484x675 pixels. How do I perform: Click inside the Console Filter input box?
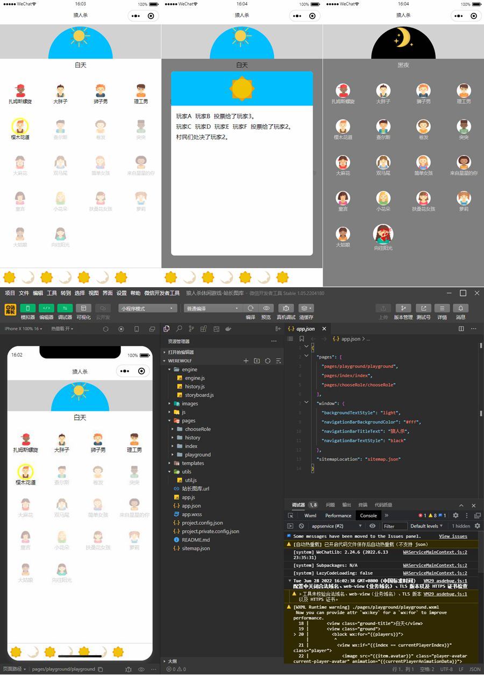(395, 526)
